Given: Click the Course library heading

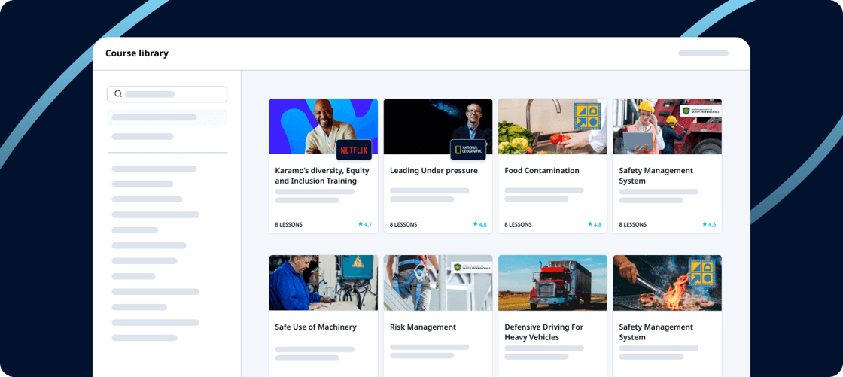Looking at the screenshot, I should click(136, 53).
